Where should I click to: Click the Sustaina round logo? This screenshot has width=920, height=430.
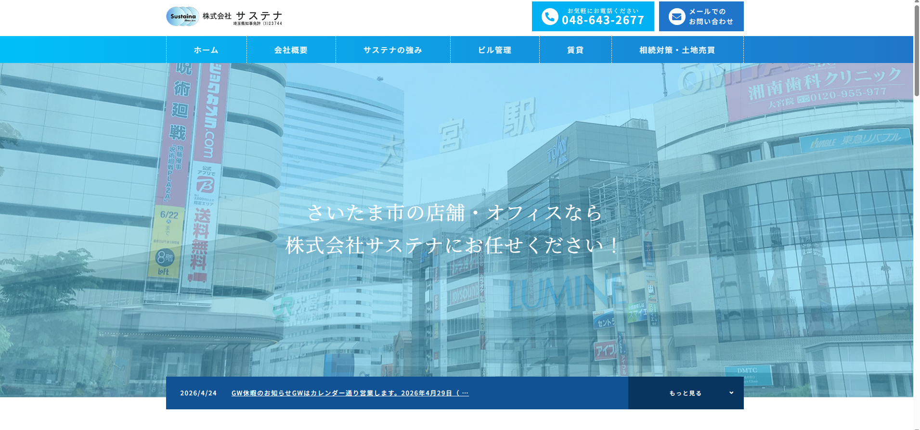(x=182, y=16)
